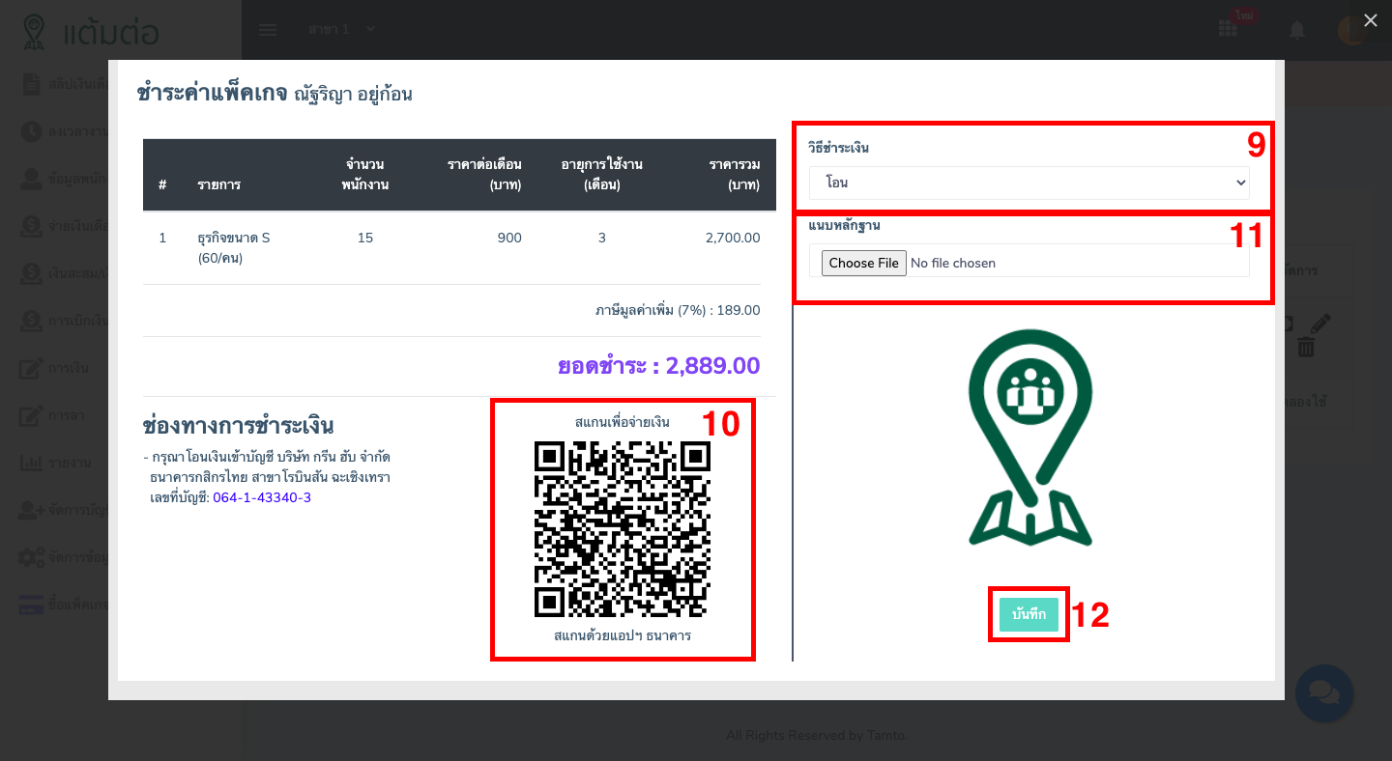Click the payment QR code image
This screenshot has height=761, width=1392.
(x=623, y=529)
